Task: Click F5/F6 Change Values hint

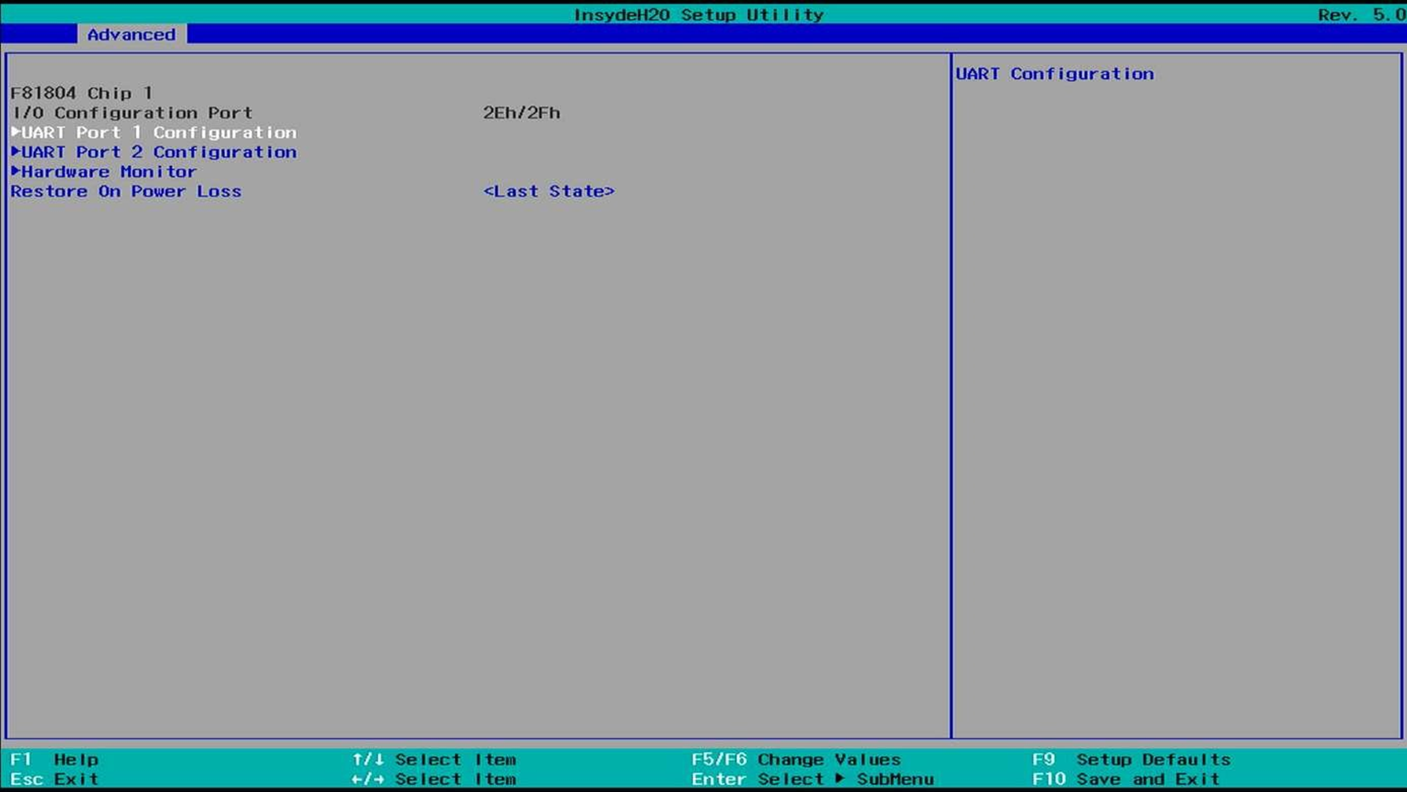Action: click(x=796, y=759)
